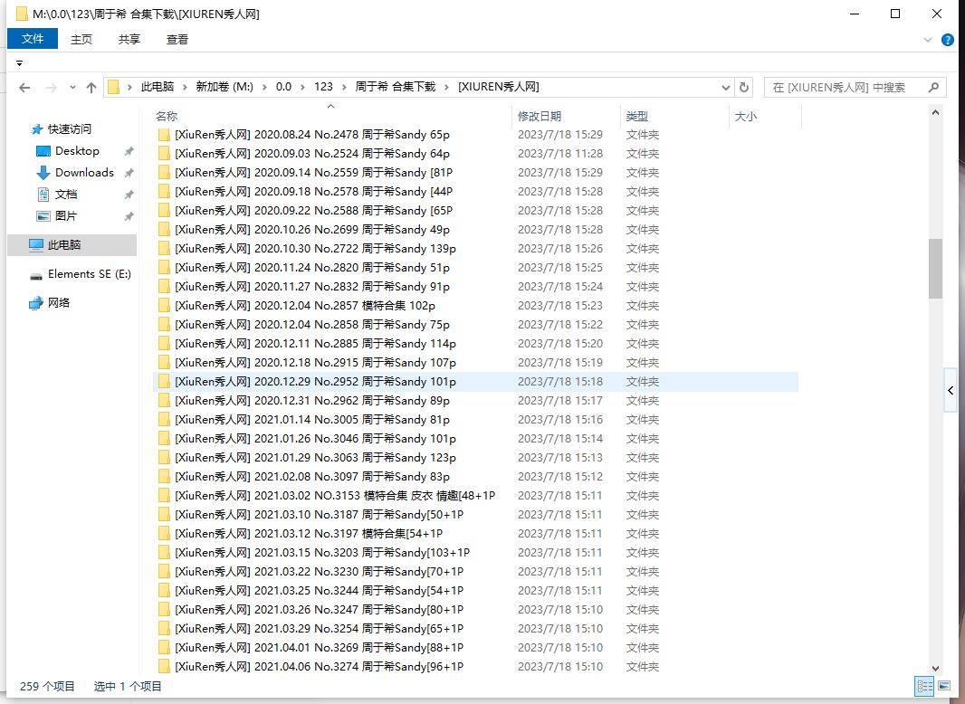Click the scroll down arrow of file list
Viewport: 965px width, 704px height.
click(935, 669)
